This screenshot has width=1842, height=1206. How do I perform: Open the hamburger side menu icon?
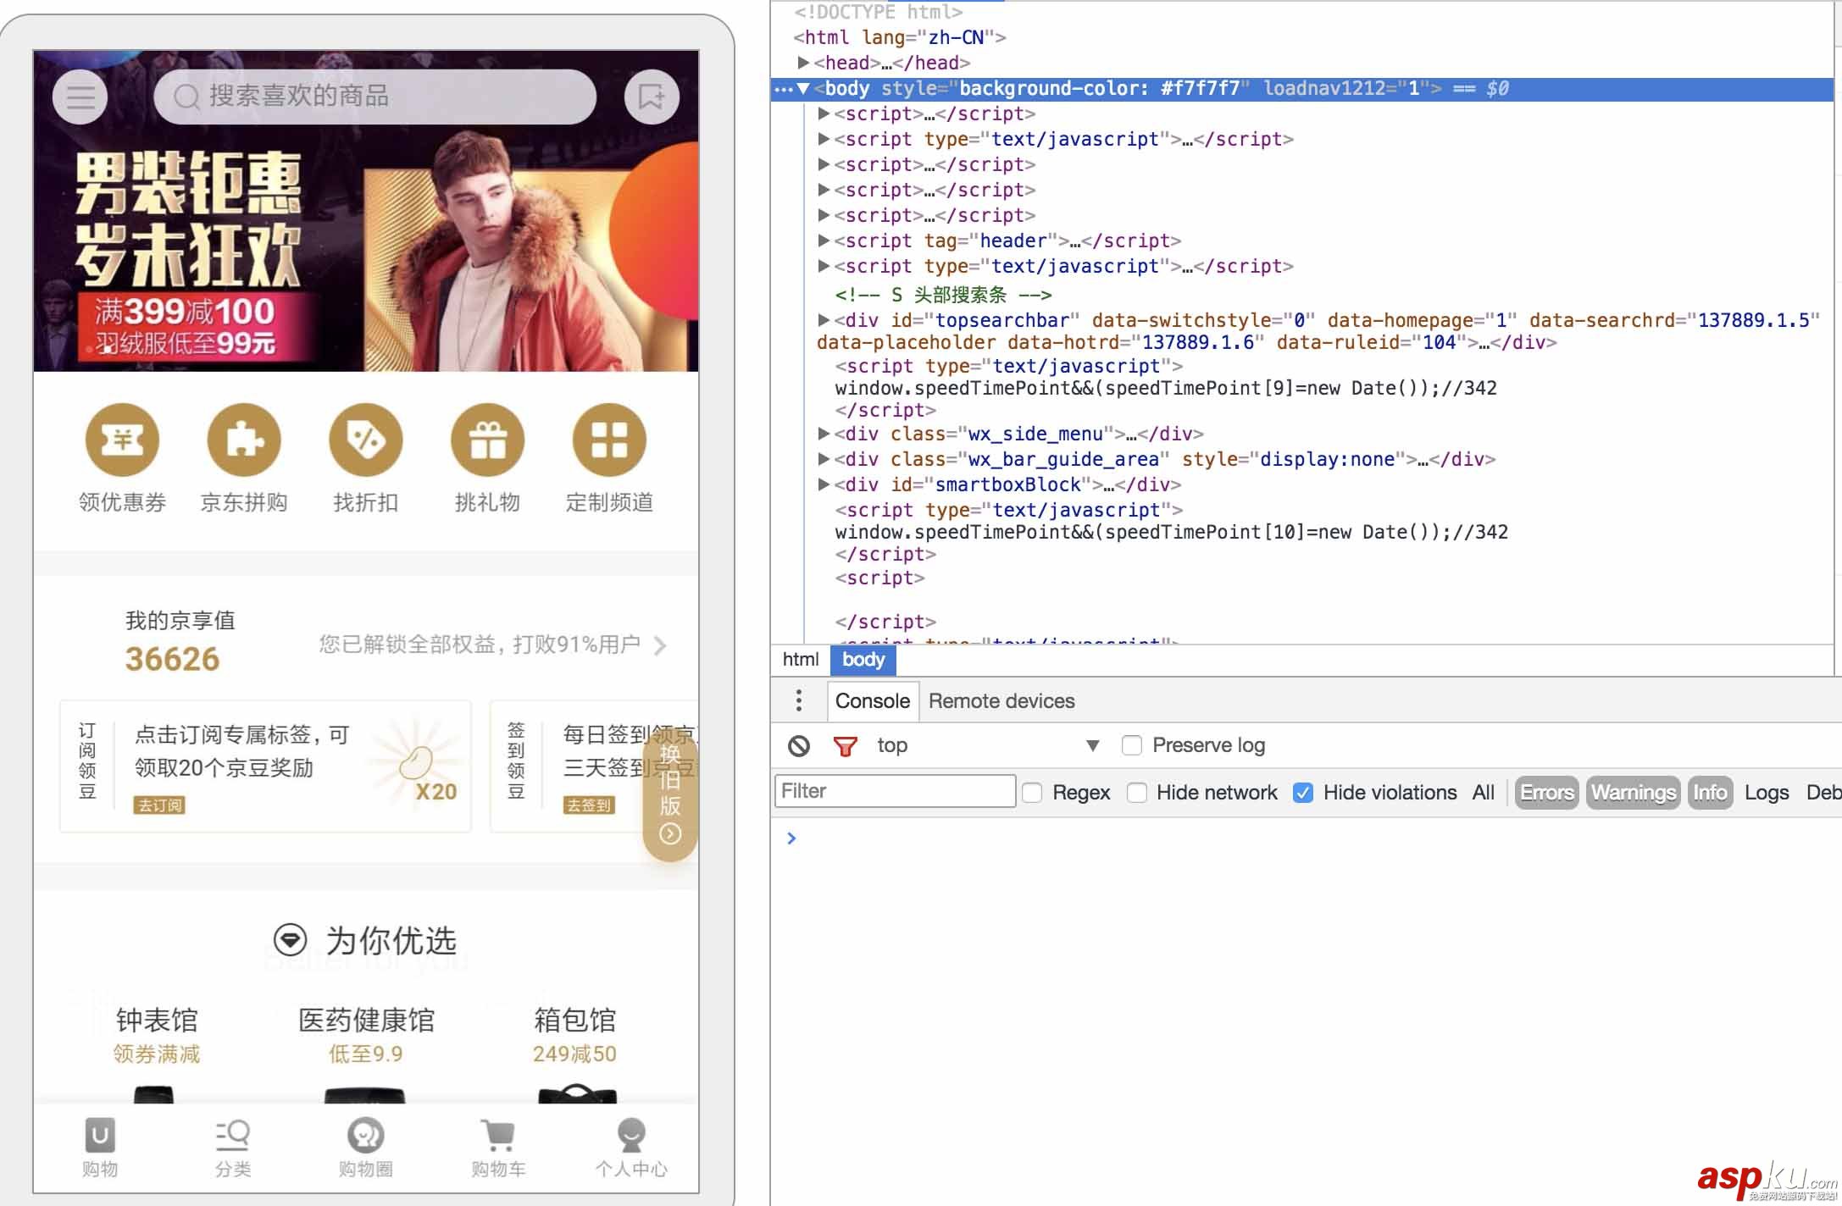click(80, 97)
